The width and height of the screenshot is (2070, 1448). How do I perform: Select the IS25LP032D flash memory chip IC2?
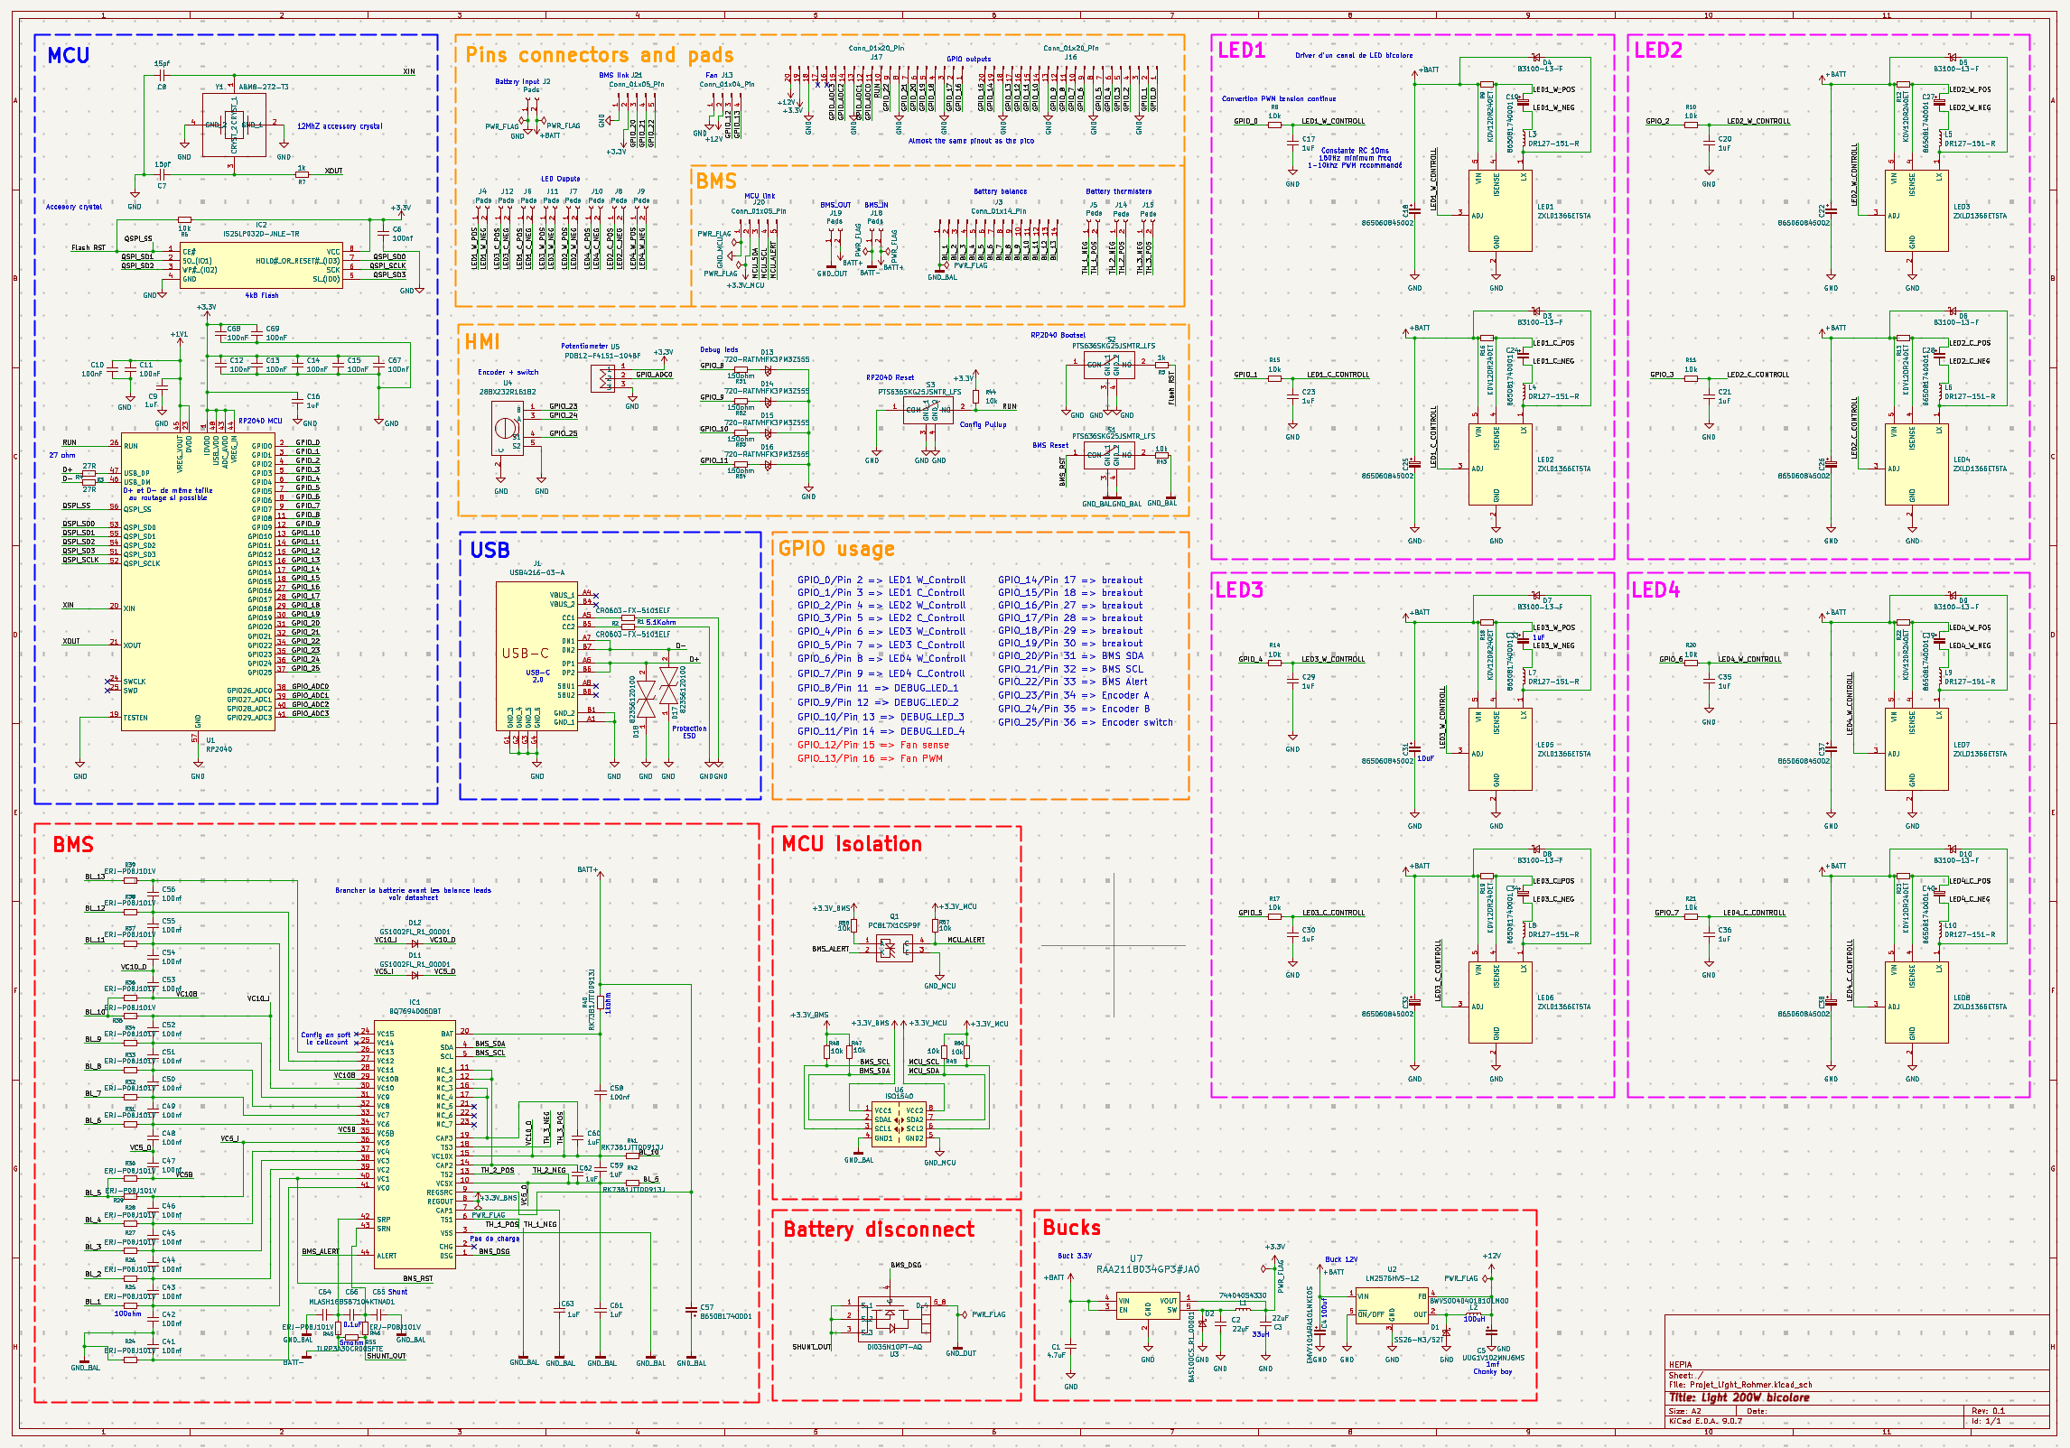coord(261,265)
